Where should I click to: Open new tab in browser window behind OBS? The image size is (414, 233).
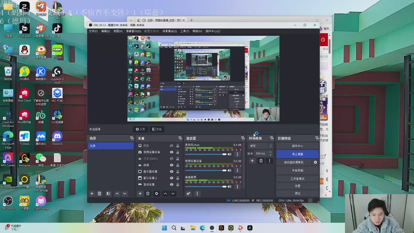coord(191,20)
